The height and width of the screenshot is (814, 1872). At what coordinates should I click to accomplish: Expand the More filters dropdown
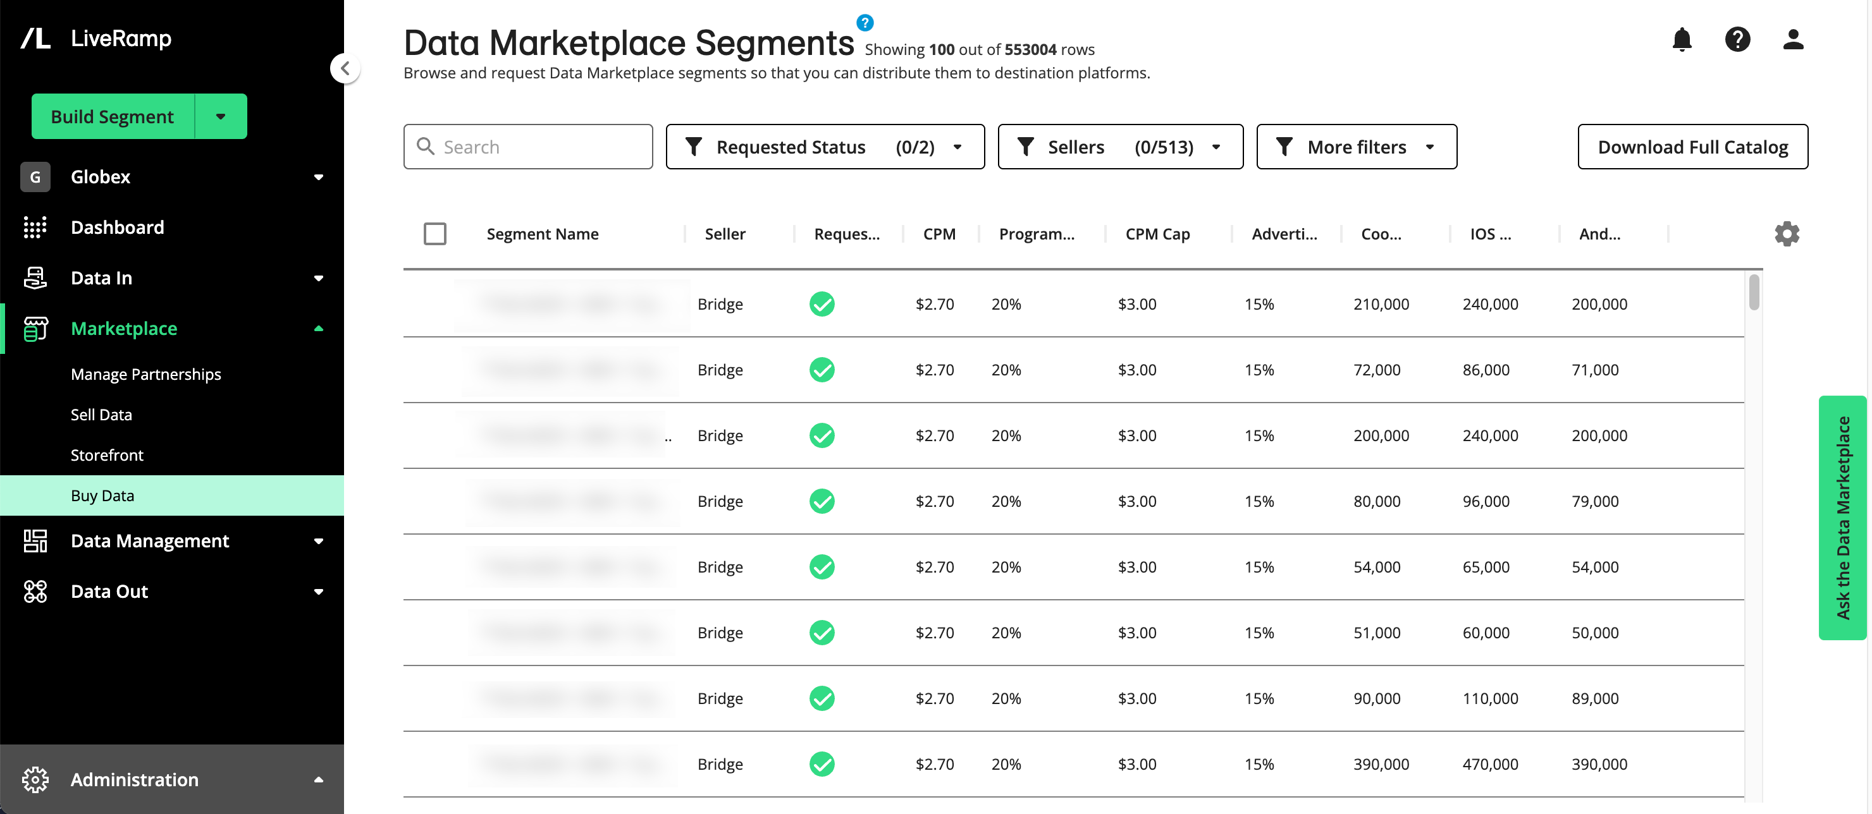click(1356, 145)
